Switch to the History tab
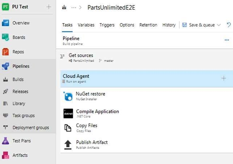Image resolution: width=233 pixels, height=164 pixels. (x=169, y=25)
